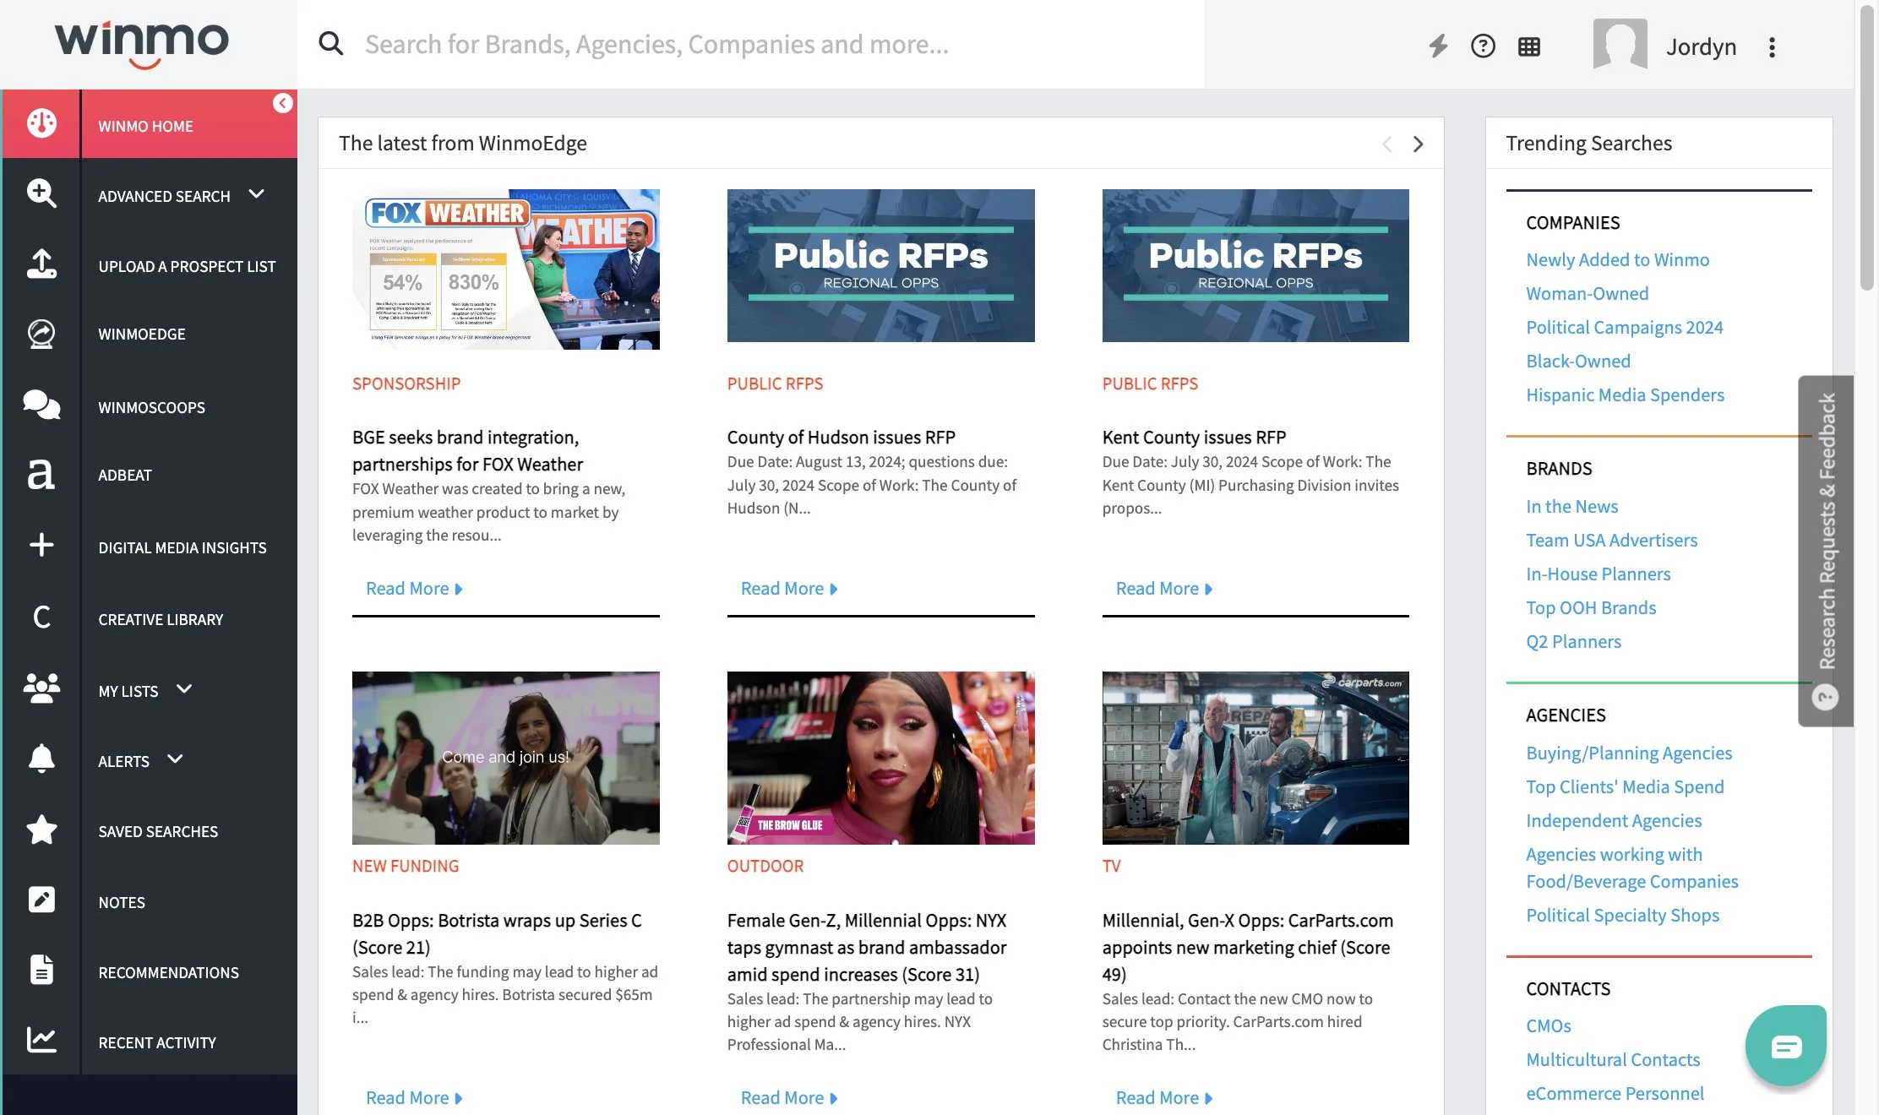Image resolution: width=1879 pixels, height=1115 pixels.
Task: Click the Alerts bell icon
Action: pos(41,759)
